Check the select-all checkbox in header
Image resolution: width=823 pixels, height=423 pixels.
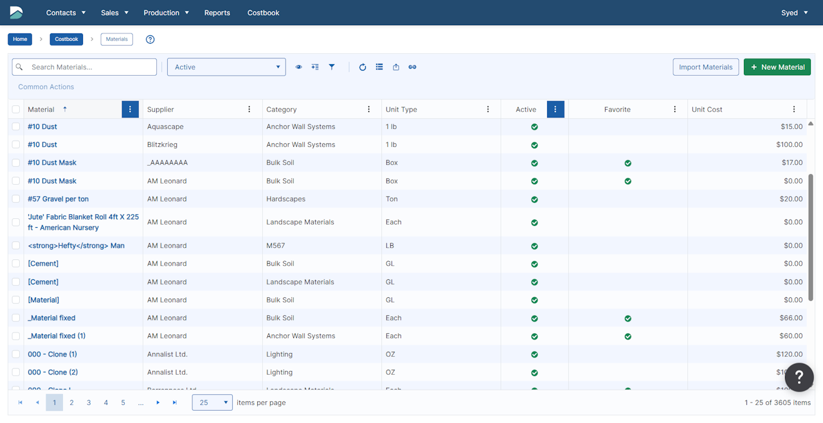coord(16,109)
